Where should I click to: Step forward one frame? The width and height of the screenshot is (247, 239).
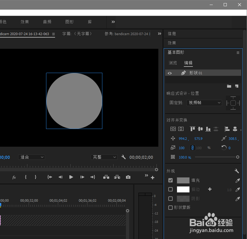click(82, 177)
